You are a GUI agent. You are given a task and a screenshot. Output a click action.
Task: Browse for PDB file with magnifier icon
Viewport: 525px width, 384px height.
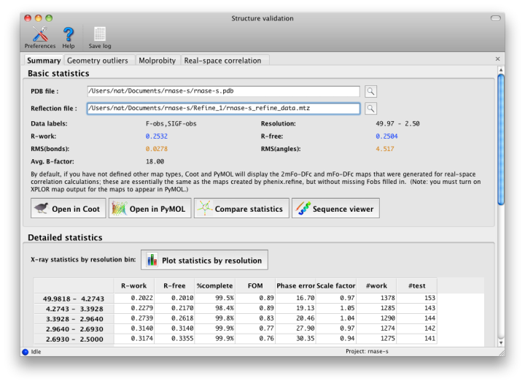370,91
